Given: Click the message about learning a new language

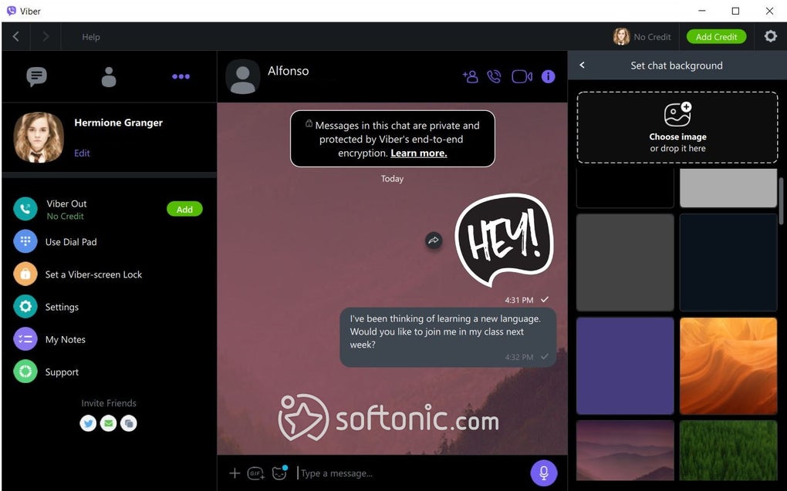Looking at the screenshot, I should 448,337.
